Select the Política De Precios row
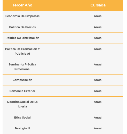This screenshot has height=134, width=127. pos(63,27)
